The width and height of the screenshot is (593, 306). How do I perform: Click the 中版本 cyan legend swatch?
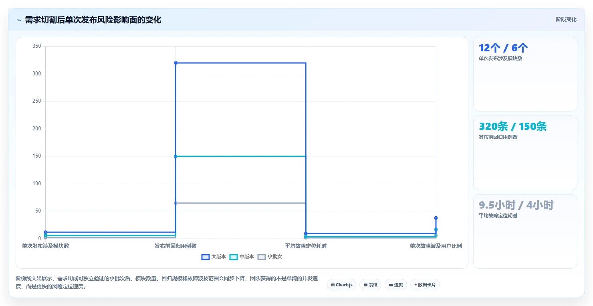[x=233, y=257]
